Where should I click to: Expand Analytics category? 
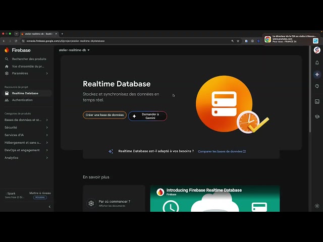26,158
